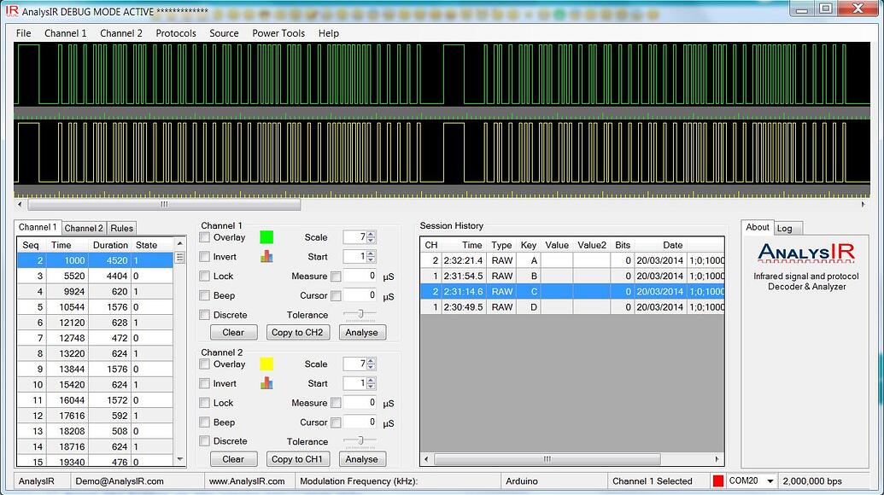Open the COM20 port dropdown
This screenshot has width=884, height=495.
point(770,481)
